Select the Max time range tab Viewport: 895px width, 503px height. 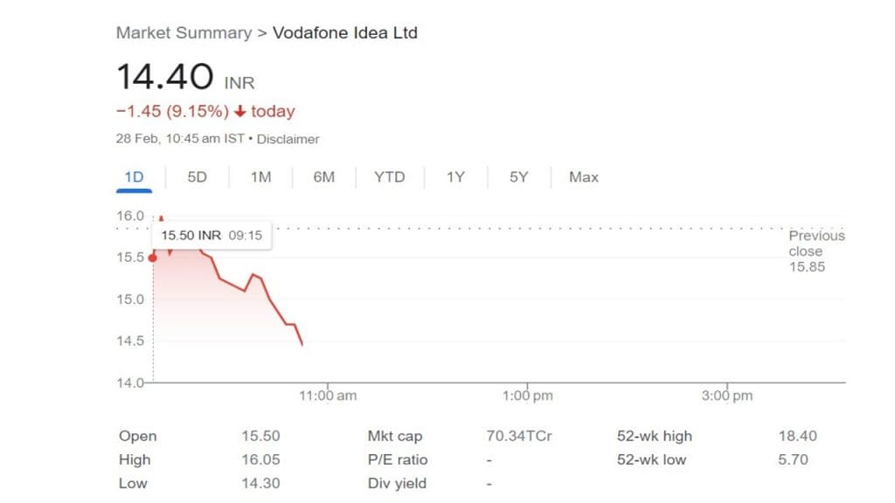click(584, 177)
